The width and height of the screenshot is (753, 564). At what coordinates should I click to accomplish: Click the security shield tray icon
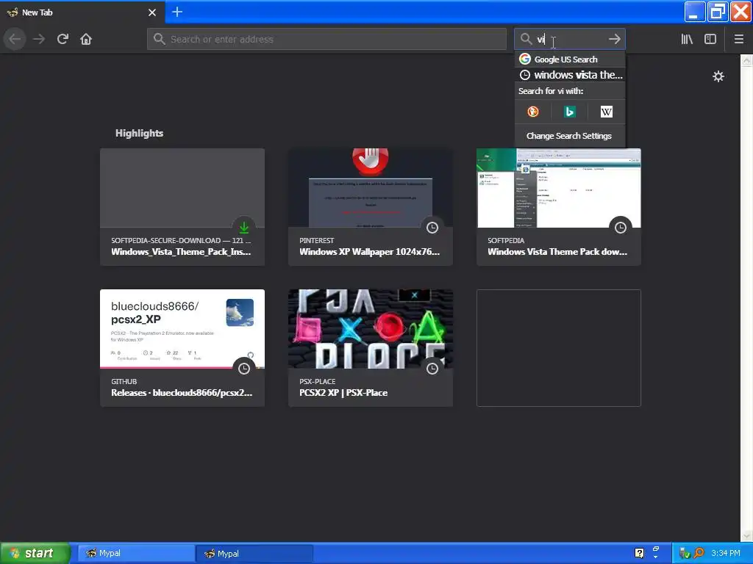pyautogui.click(x=685, y=553)
